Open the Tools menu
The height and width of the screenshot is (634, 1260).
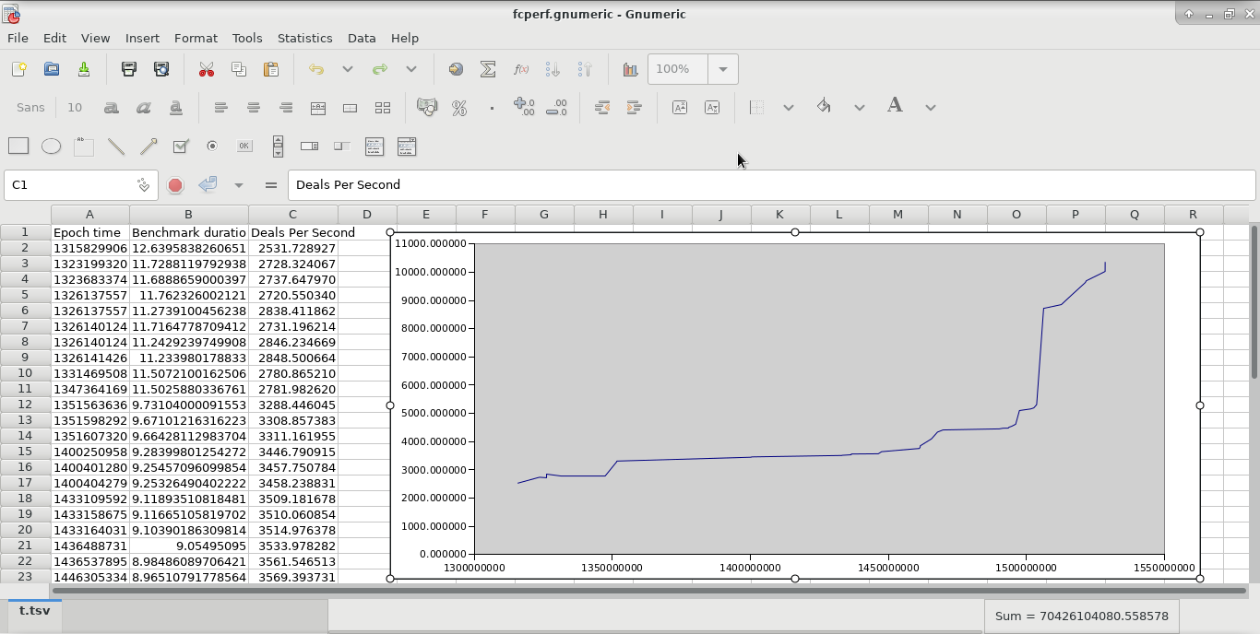pos(247,38)
